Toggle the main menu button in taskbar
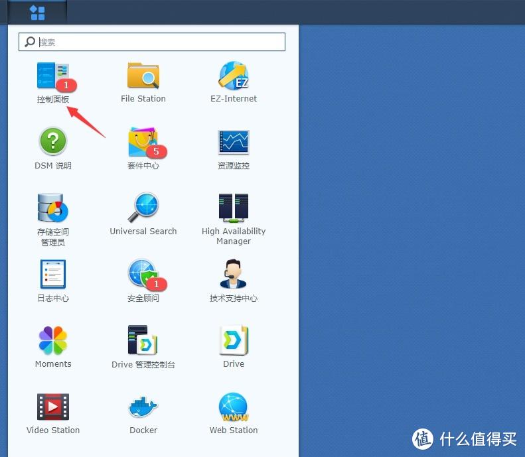 pos(37,13)
